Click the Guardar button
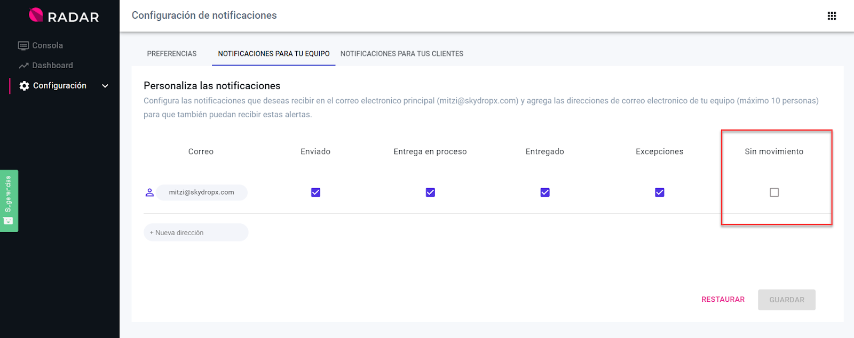Image resolution: width=854 pixels, height=338 pixels. pos(787,300)
